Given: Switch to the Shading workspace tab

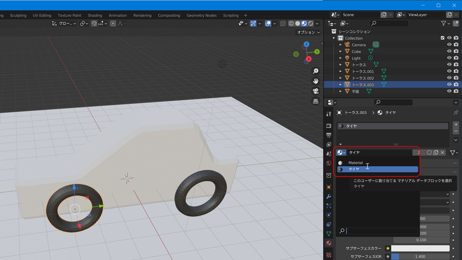Looking at the screenshot, I should pyautogui.click(x=94, y=15).
